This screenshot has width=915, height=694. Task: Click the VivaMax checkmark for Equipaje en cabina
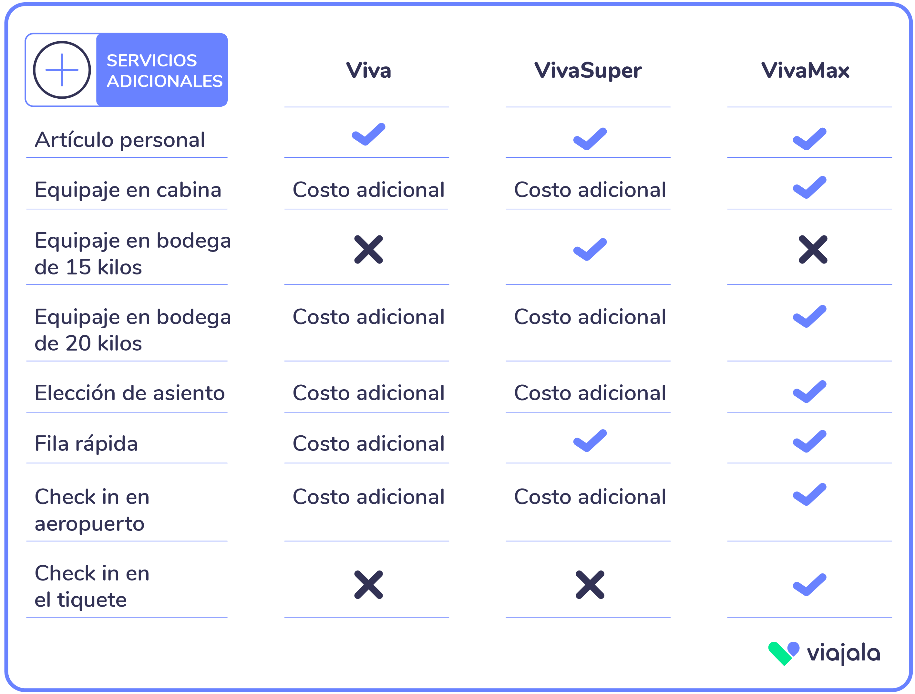(x=809, y=187)
